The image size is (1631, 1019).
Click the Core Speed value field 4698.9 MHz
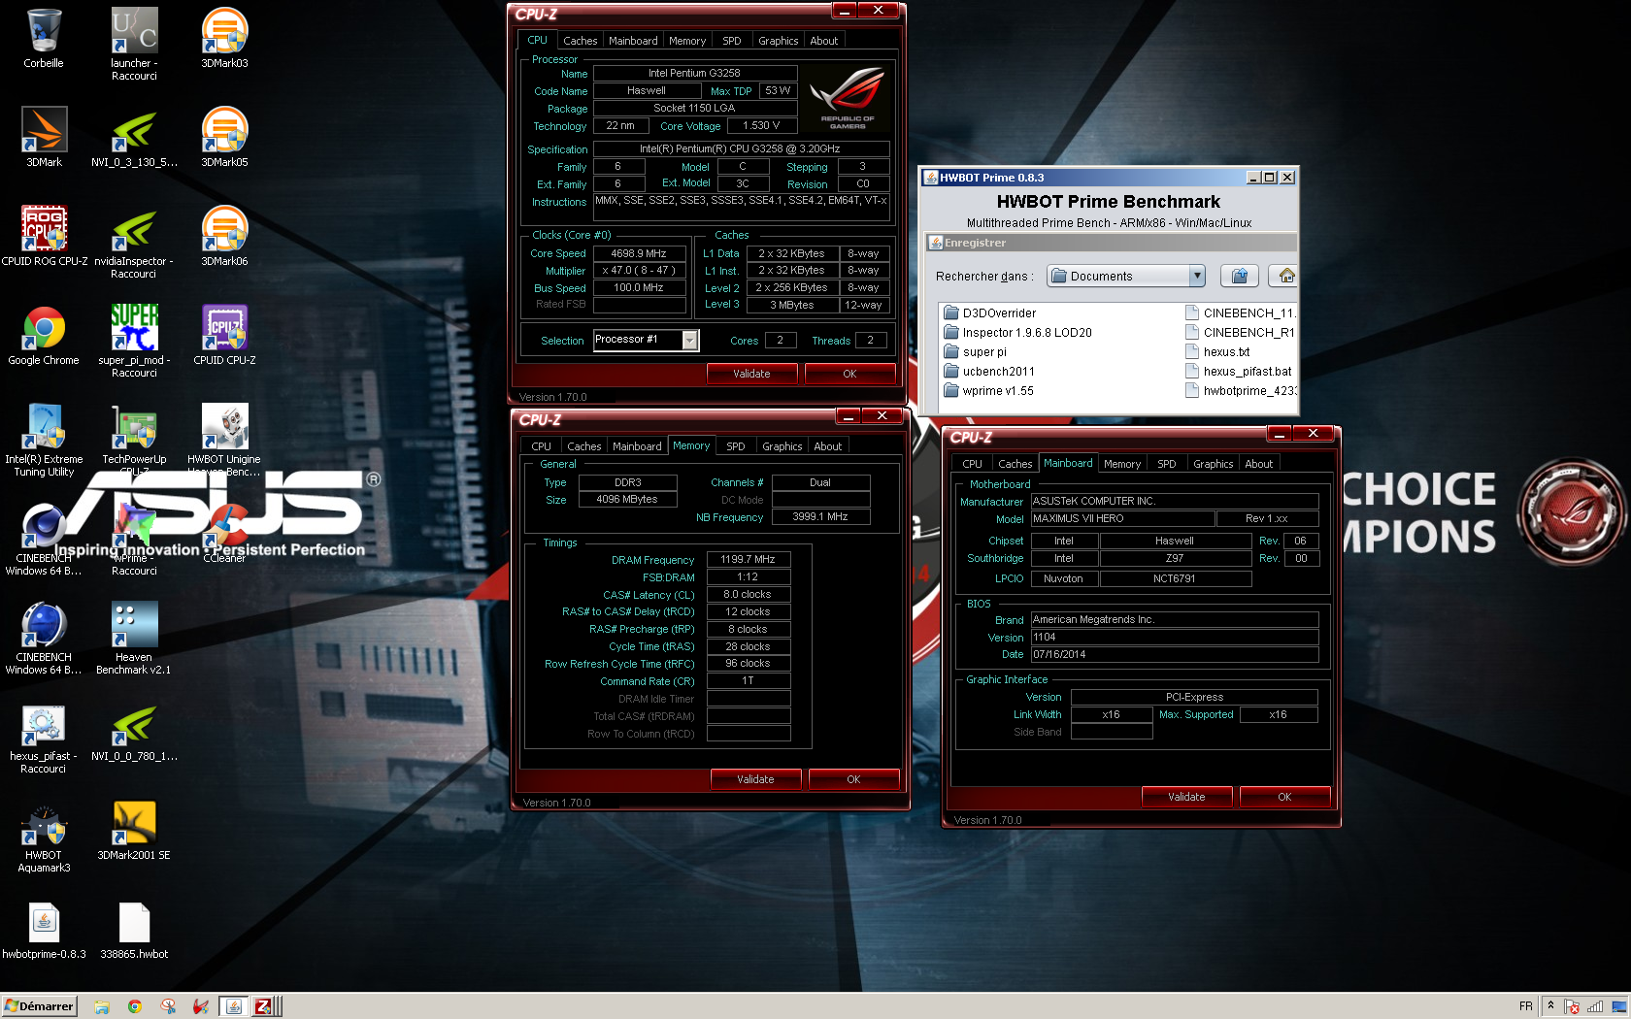tap(639, 253)
